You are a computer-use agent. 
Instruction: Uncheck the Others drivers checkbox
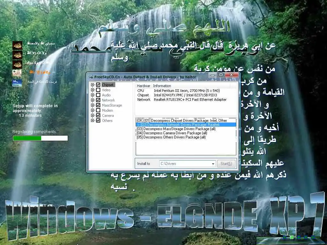click(98, 120)
